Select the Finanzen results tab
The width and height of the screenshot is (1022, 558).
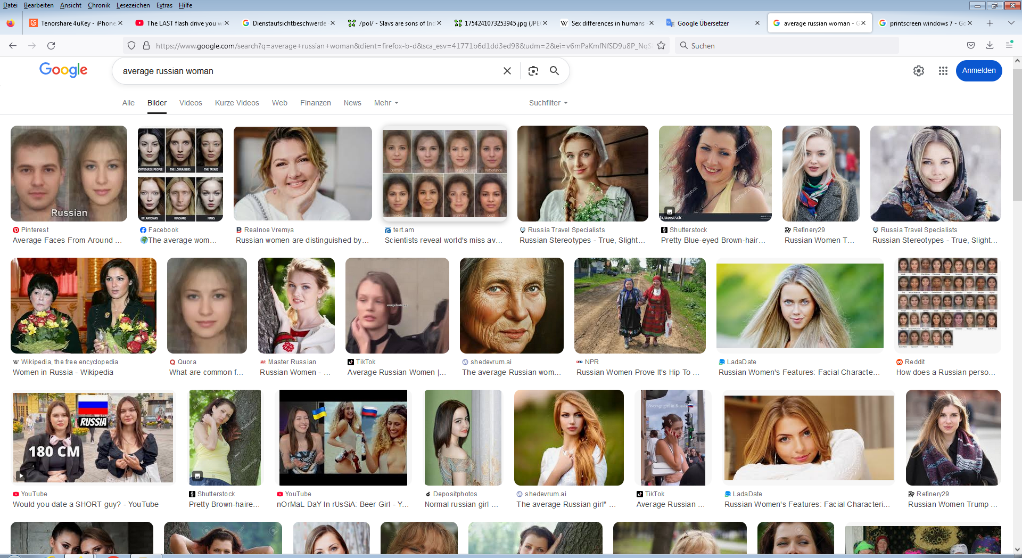[316, 103]
